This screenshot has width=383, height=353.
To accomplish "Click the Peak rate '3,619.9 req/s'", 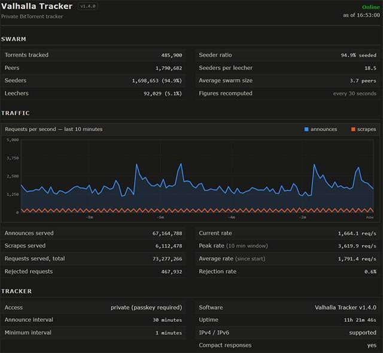I will point(357,246).
